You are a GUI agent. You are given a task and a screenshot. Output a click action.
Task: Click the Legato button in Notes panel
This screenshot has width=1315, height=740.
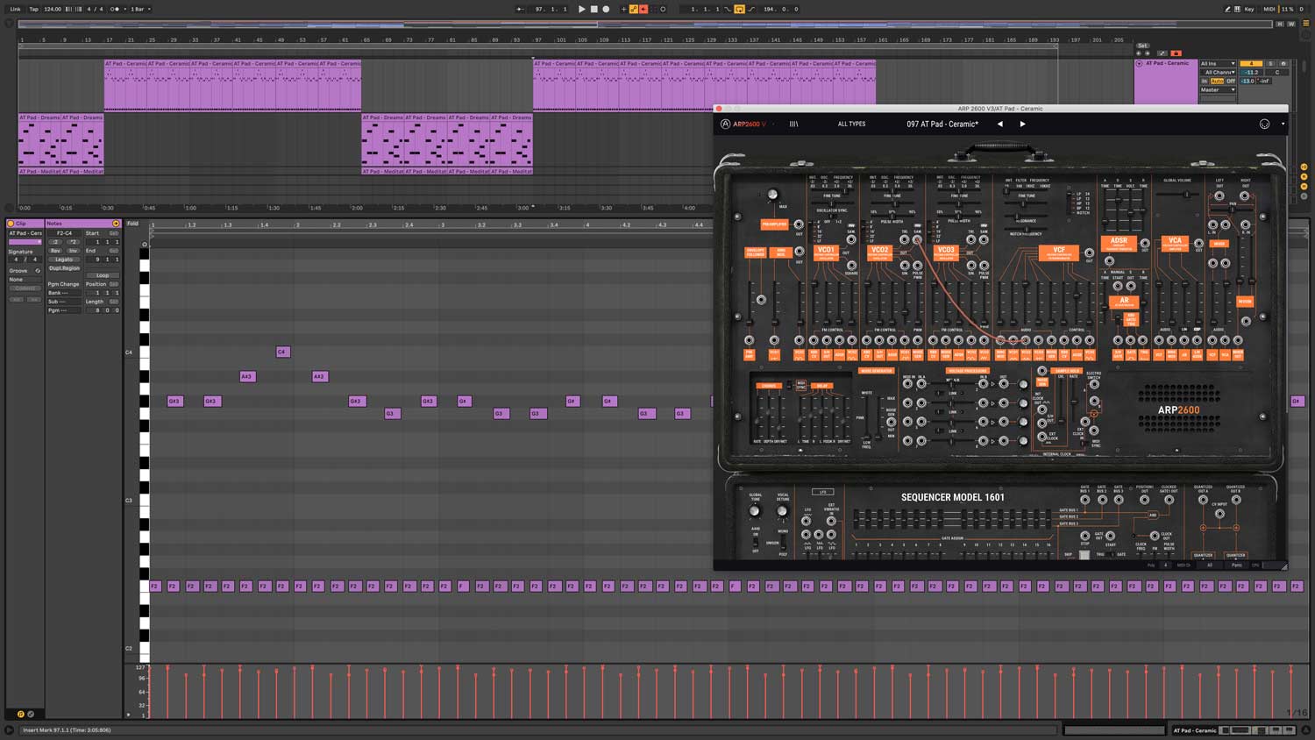tap(64, 260)
